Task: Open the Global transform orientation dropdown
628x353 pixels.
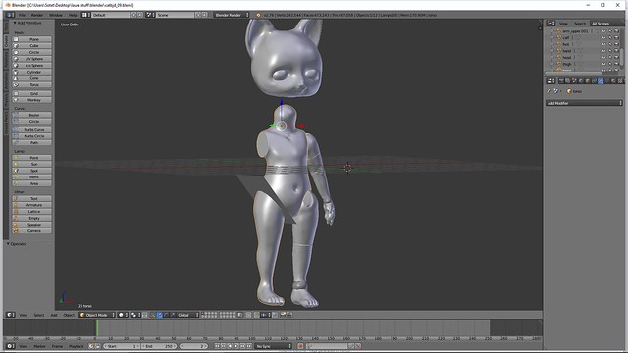Action: pyautogui.click(x=187, y=315)
